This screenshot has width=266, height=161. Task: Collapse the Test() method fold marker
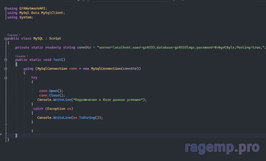tap(6, 60)
